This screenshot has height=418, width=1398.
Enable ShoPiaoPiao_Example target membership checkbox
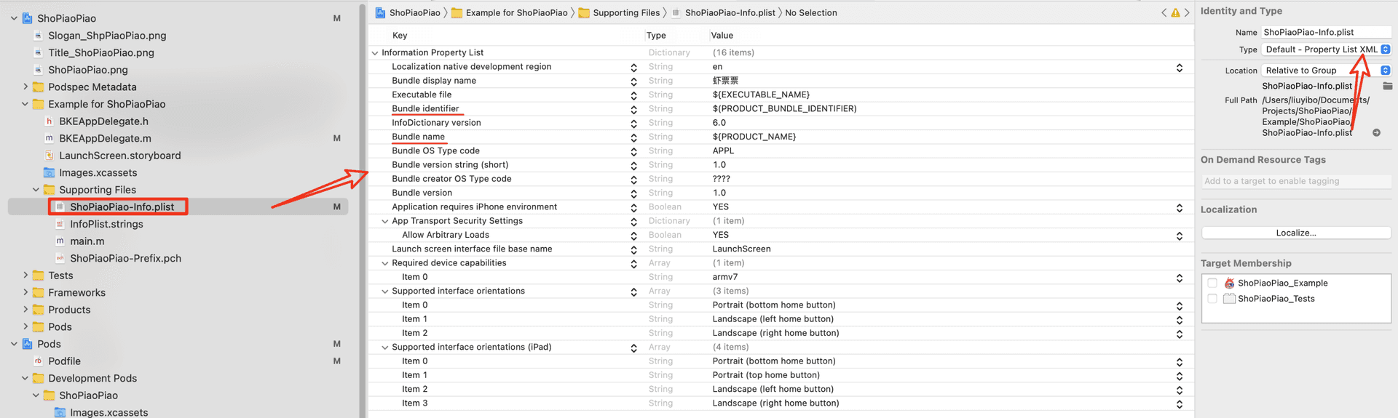click(1212, 284)
